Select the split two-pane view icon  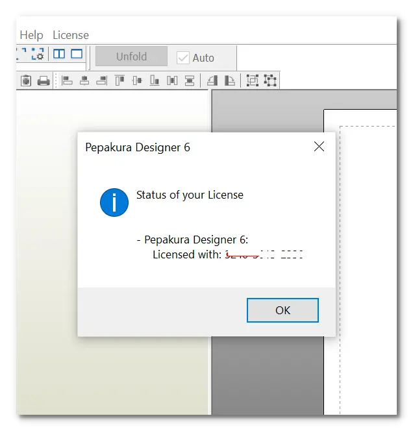coord(59,54)
